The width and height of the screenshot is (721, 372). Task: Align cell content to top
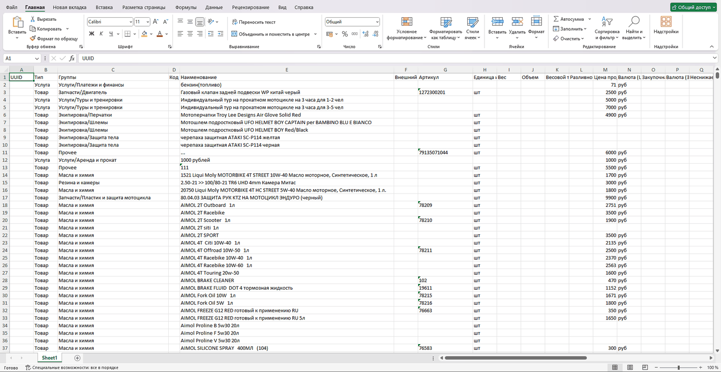click(x=180, y=22)
